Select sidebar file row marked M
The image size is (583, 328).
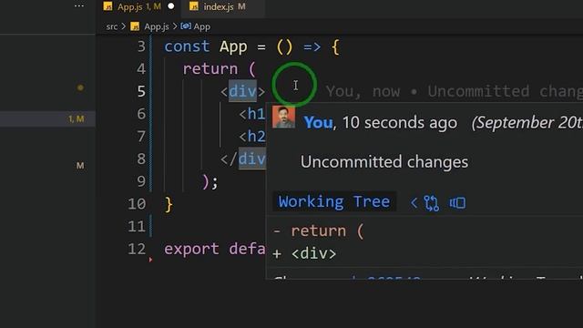click(47, 166)
